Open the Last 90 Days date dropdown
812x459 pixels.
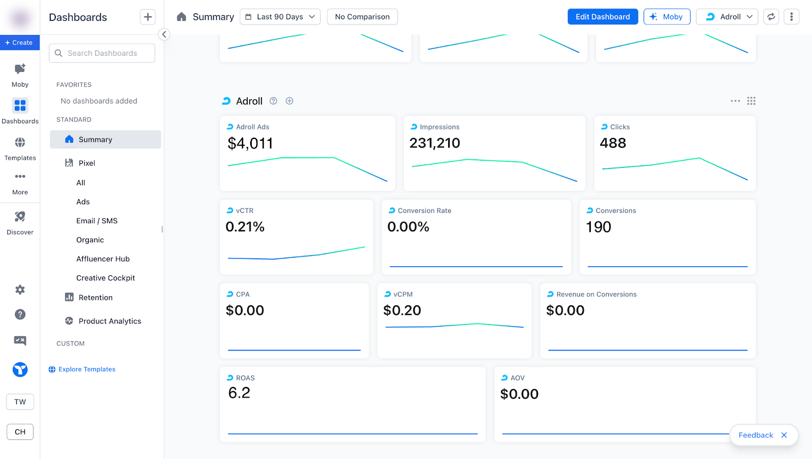(280, 17)
